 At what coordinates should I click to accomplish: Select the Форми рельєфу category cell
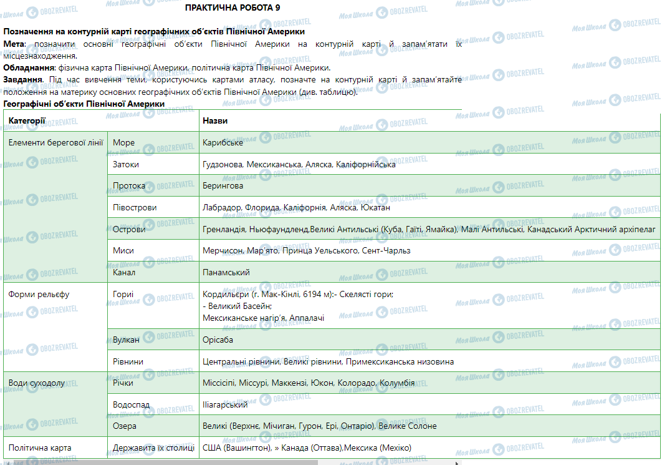(x=39, y=294)
